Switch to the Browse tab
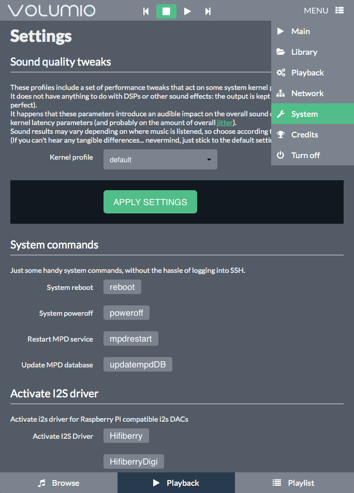This screenshot has width=354, height=493. (58, 483)
